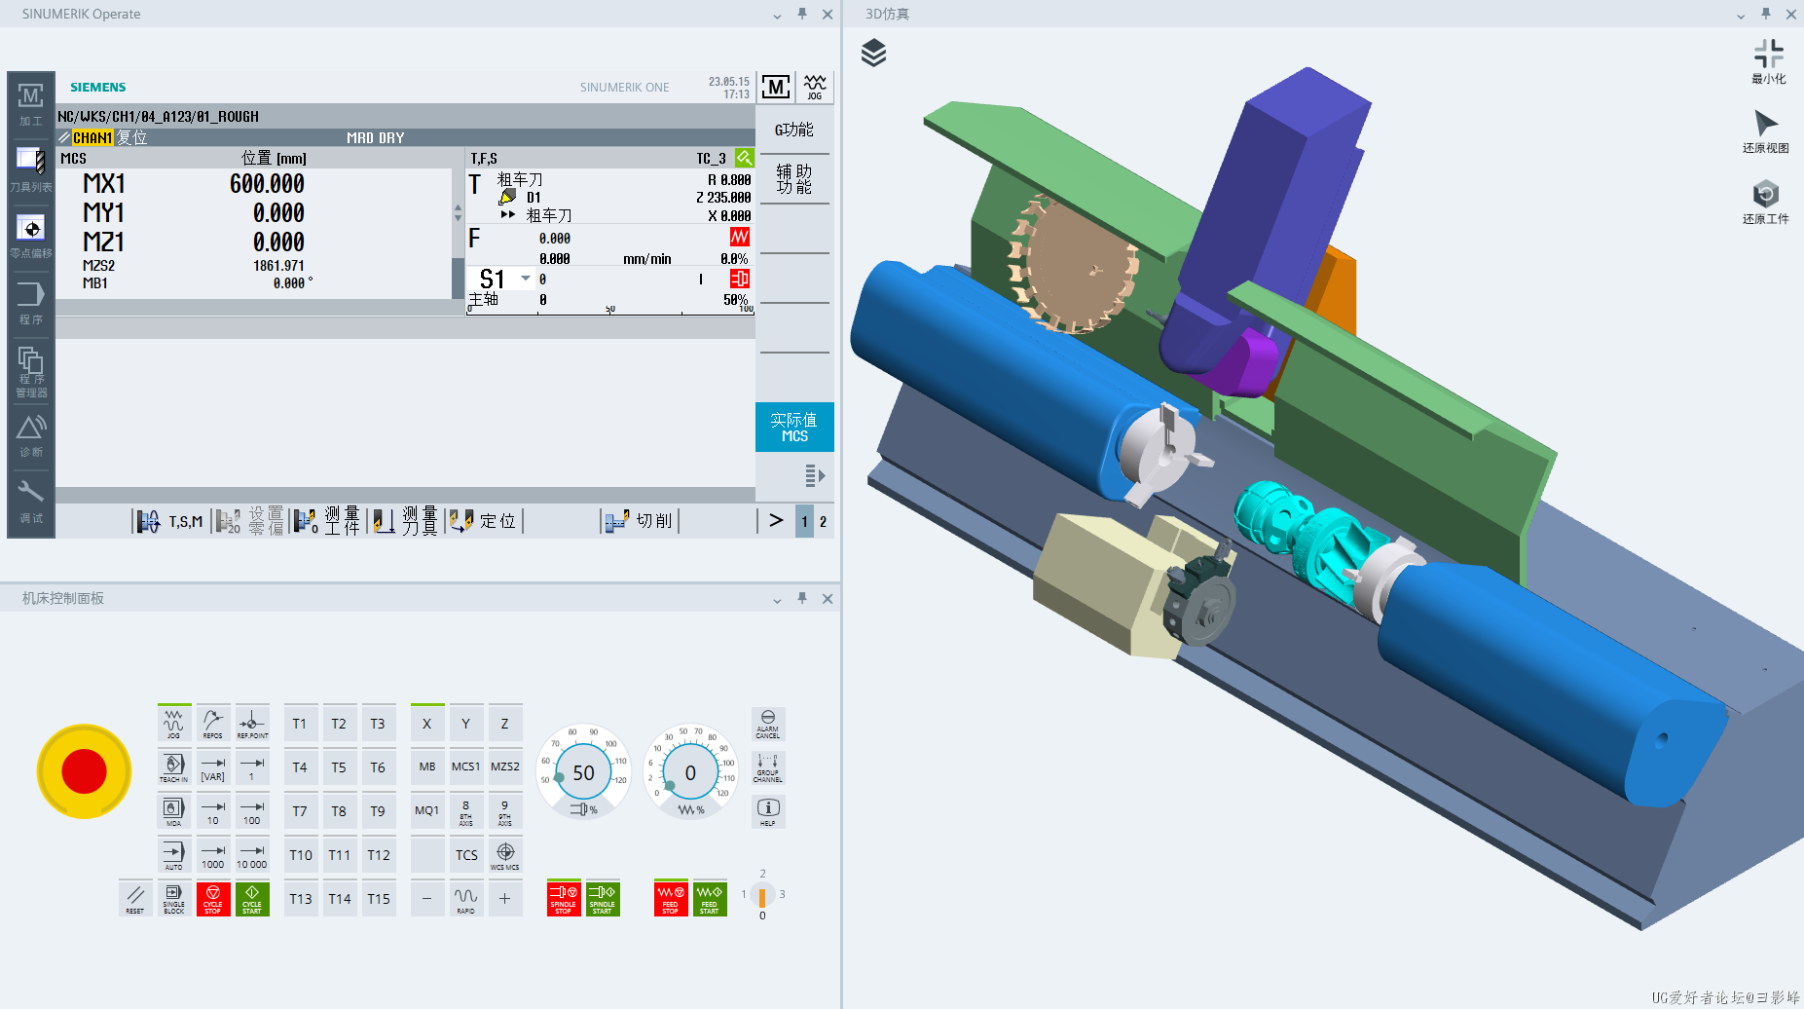1804x1009 pixels.
Task: Click the T9 key
Action: tap(378, 811)
